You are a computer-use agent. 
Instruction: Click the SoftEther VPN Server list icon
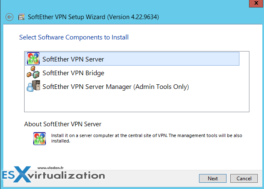tap(33, 59)
